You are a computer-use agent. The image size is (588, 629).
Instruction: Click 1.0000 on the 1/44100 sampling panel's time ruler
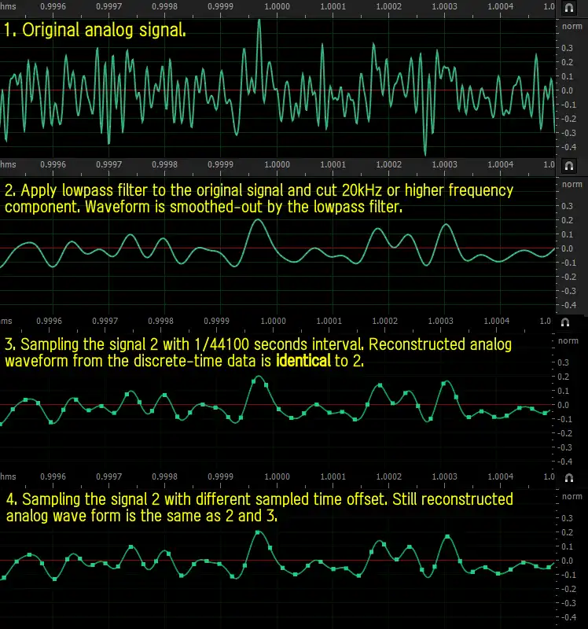coord(273,321)
